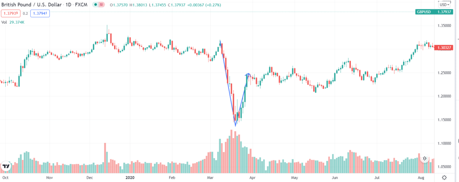Click the GBPUSD price label tag
459x182 pixels.
coord(434,12)
